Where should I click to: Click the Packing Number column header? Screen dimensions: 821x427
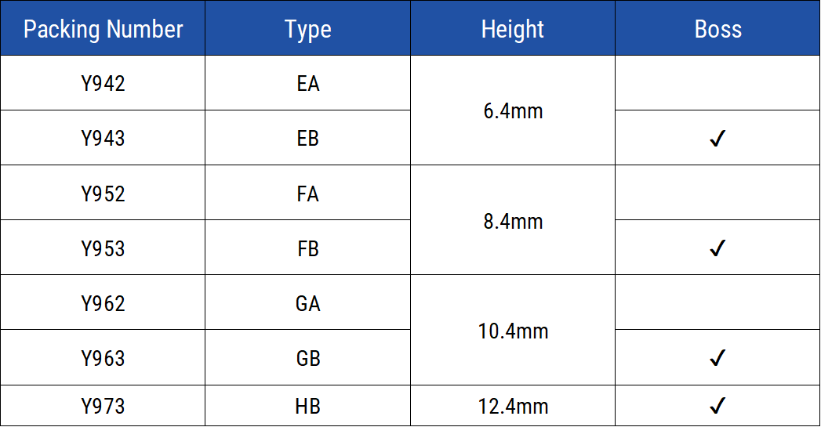(103, 29)
